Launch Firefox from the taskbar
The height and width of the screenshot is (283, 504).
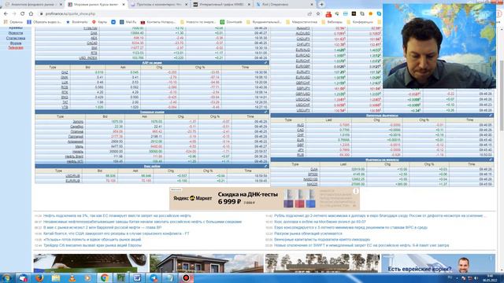(39, 277)
